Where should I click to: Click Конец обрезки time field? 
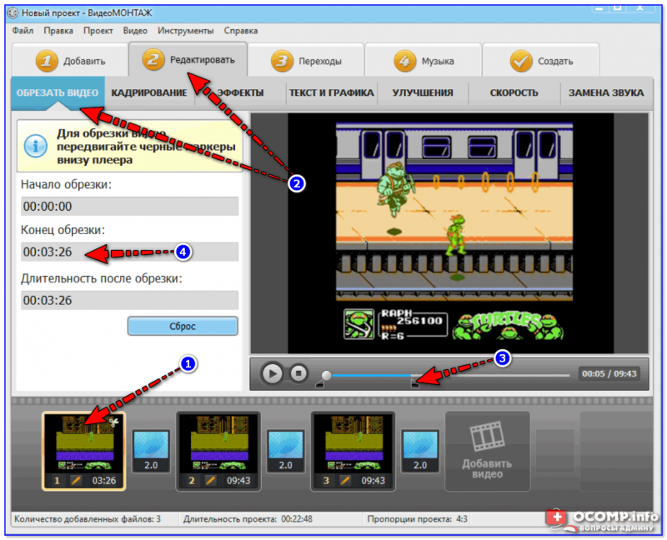[x=129, y=252]
